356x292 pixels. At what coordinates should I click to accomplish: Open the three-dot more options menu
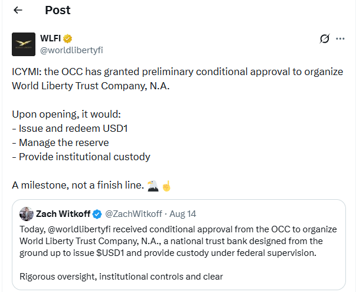pos(340,38)
